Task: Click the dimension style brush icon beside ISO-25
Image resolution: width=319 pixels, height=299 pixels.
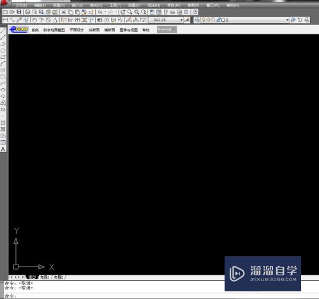Action: click(x=187, y=20)
